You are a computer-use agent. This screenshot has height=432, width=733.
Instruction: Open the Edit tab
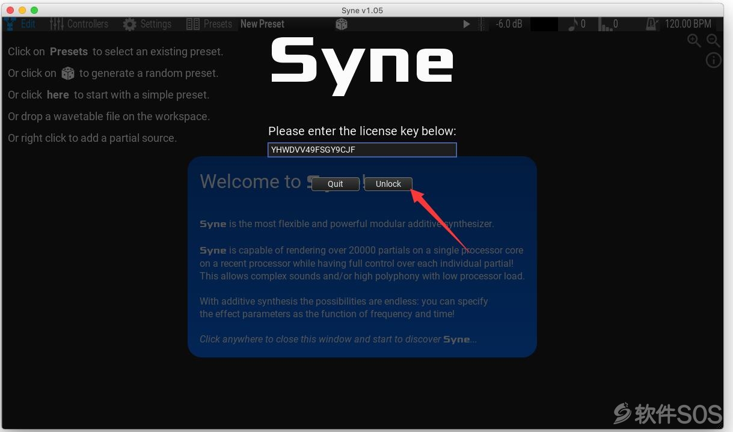(x=28, y=24)
